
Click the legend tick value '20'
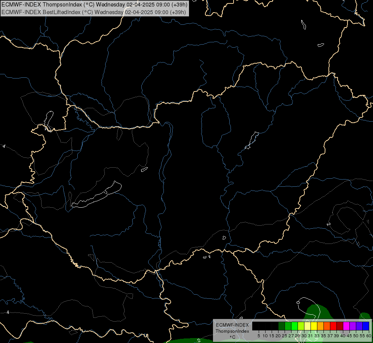(278, 336)
